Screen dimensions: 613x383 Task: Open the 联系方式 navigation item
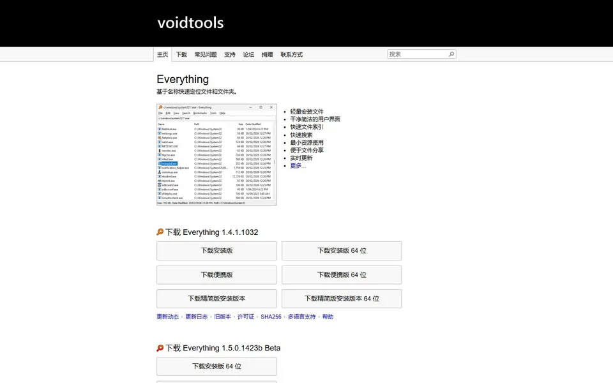coord(292,54)
